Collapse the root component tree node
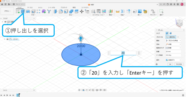 pos(2,22)
